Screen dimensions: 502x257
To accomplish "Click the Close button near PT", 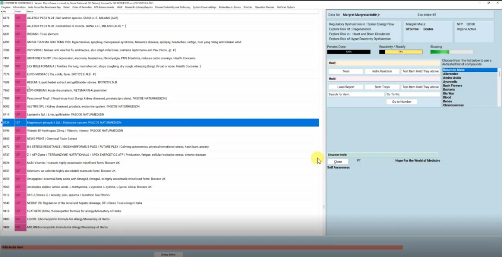I will (x=338, y=162).
